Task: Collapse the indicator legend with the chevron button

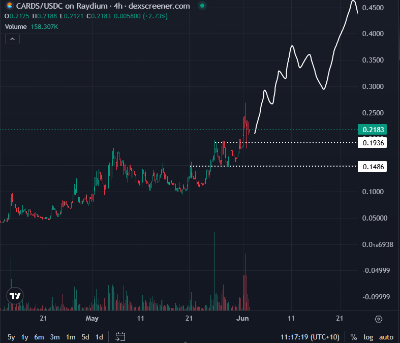Action: [x=12, y=39]
